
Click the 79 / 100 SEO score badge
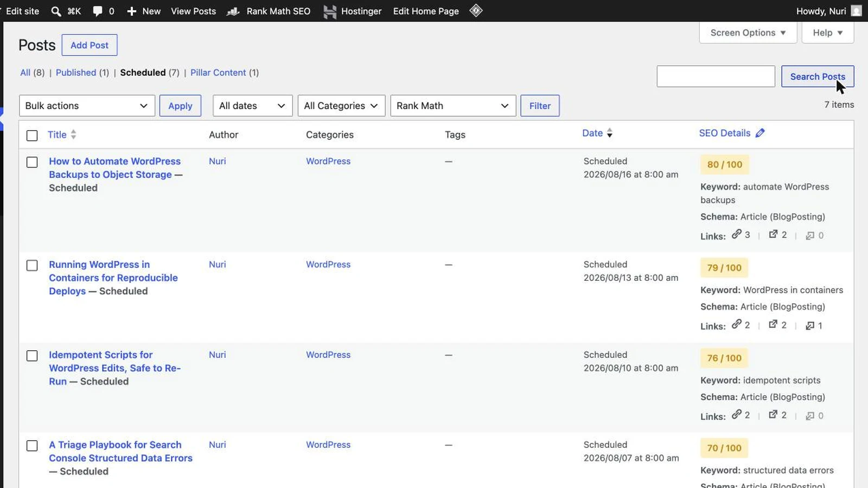[724, 267]
